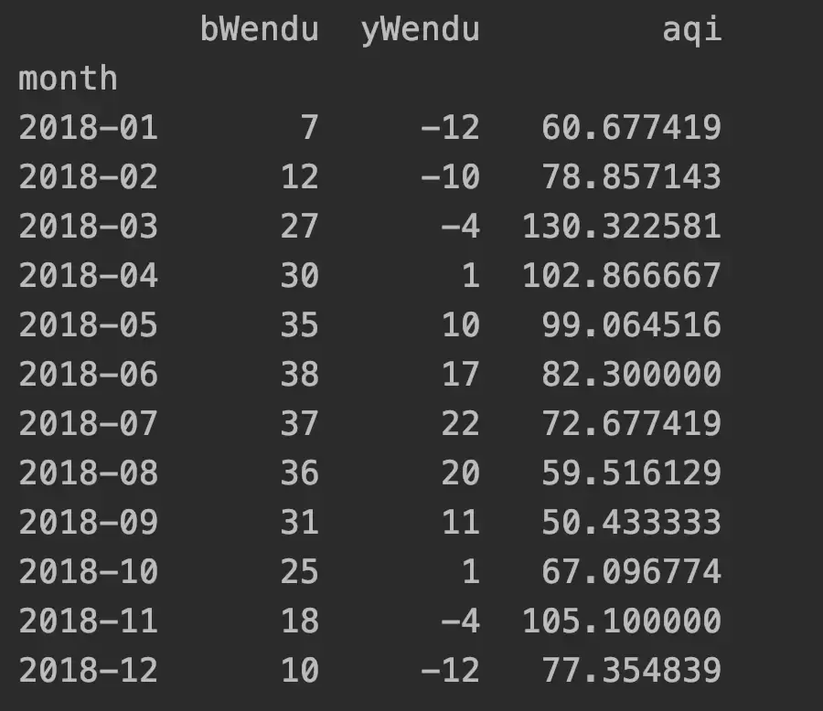Click aqi value 50.433333
This screenshot has width=823, height=711.
[631, 523]
